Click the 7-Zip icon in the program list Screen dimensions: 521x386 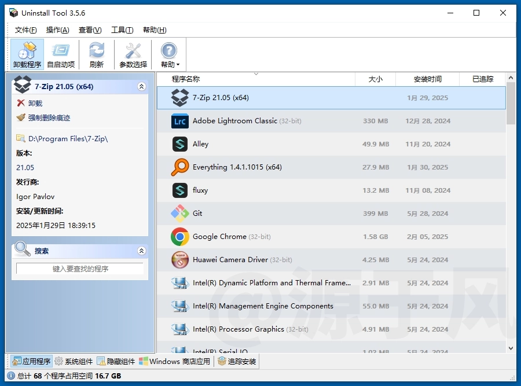click(x=180, y=98)
